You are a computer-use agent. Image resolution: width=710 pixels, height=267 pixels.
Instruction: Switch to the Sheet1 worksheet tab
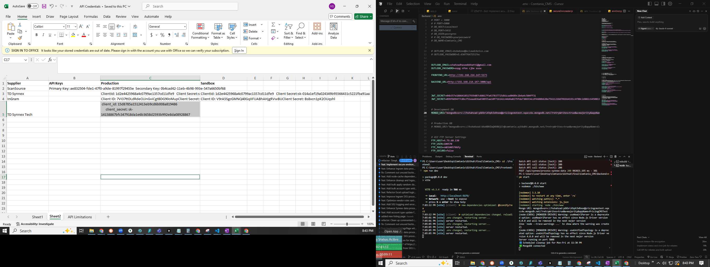click(38, 217)
